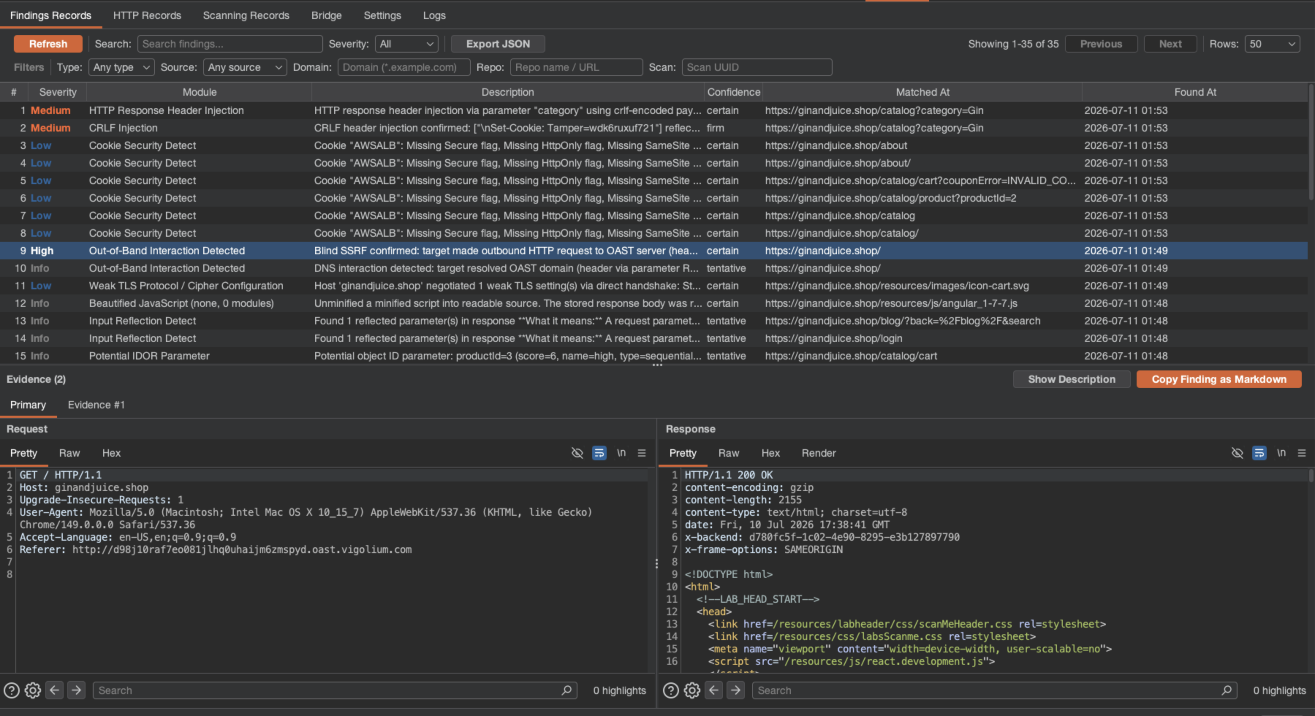
Task: Click the magnifier icon in Response search
Action: tap(1226, 690)
